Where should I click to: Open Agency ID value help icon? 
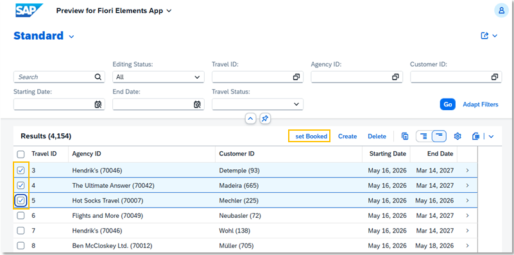point(396,77)
